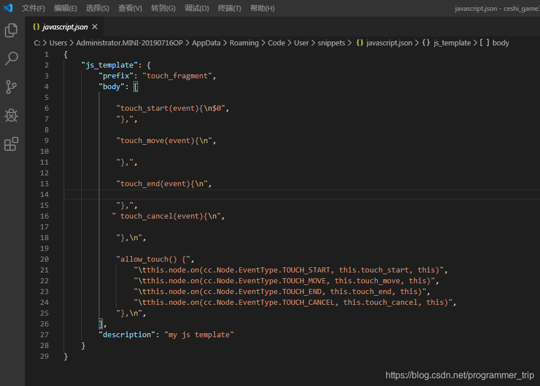540x386 pixels.
Task: Open the 调试(G) menu
Action: coord(196,8)
